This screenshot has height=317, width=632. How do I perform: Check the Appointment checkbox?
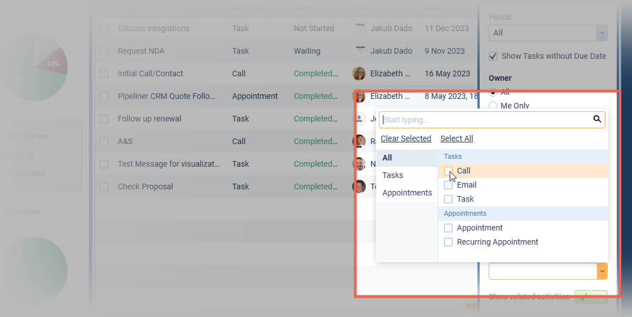click(x=448, y=228)
